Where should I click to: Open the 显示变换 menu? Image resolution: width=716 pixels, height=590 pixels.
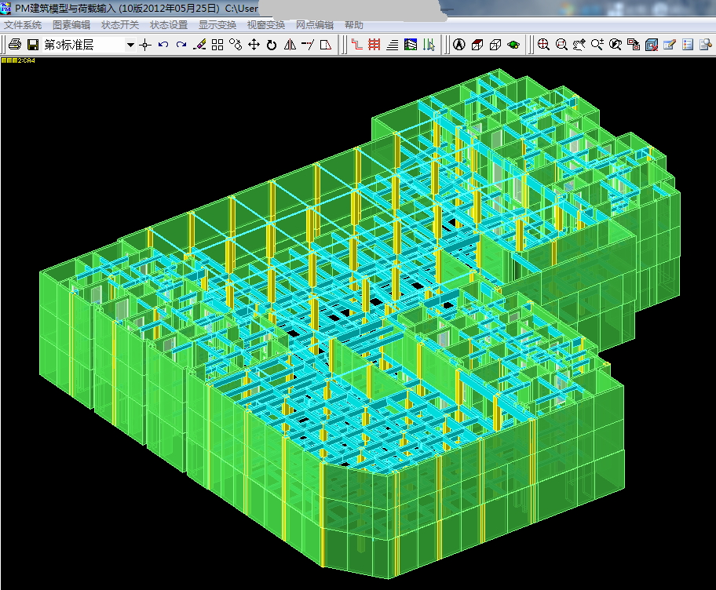[217, 25]
